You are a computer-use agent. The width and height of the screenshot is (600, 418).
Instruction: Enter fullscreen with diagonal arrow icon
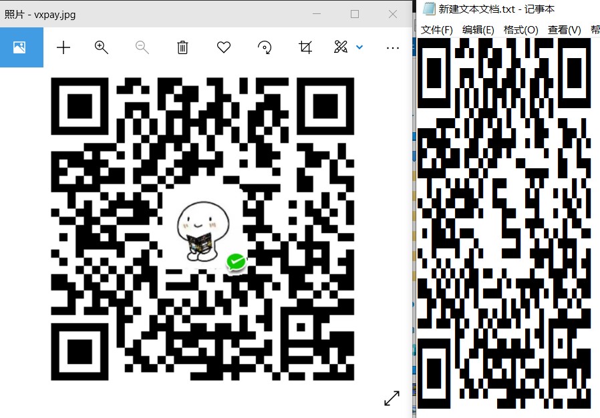point(392,398)
